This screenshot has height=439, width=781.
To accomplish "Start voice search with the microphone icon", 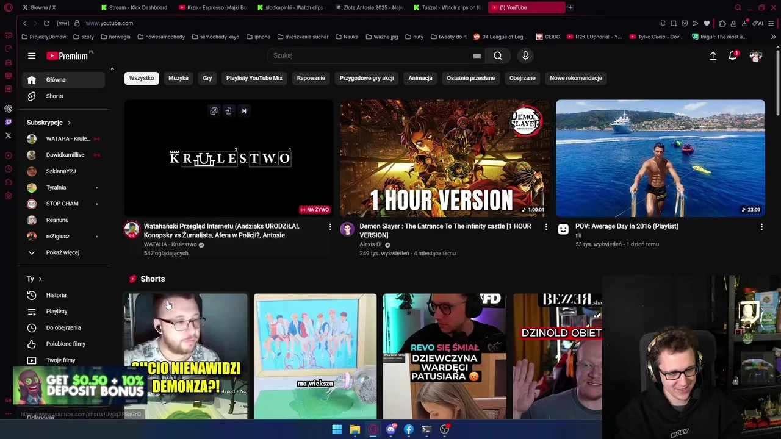I will 525,55.
